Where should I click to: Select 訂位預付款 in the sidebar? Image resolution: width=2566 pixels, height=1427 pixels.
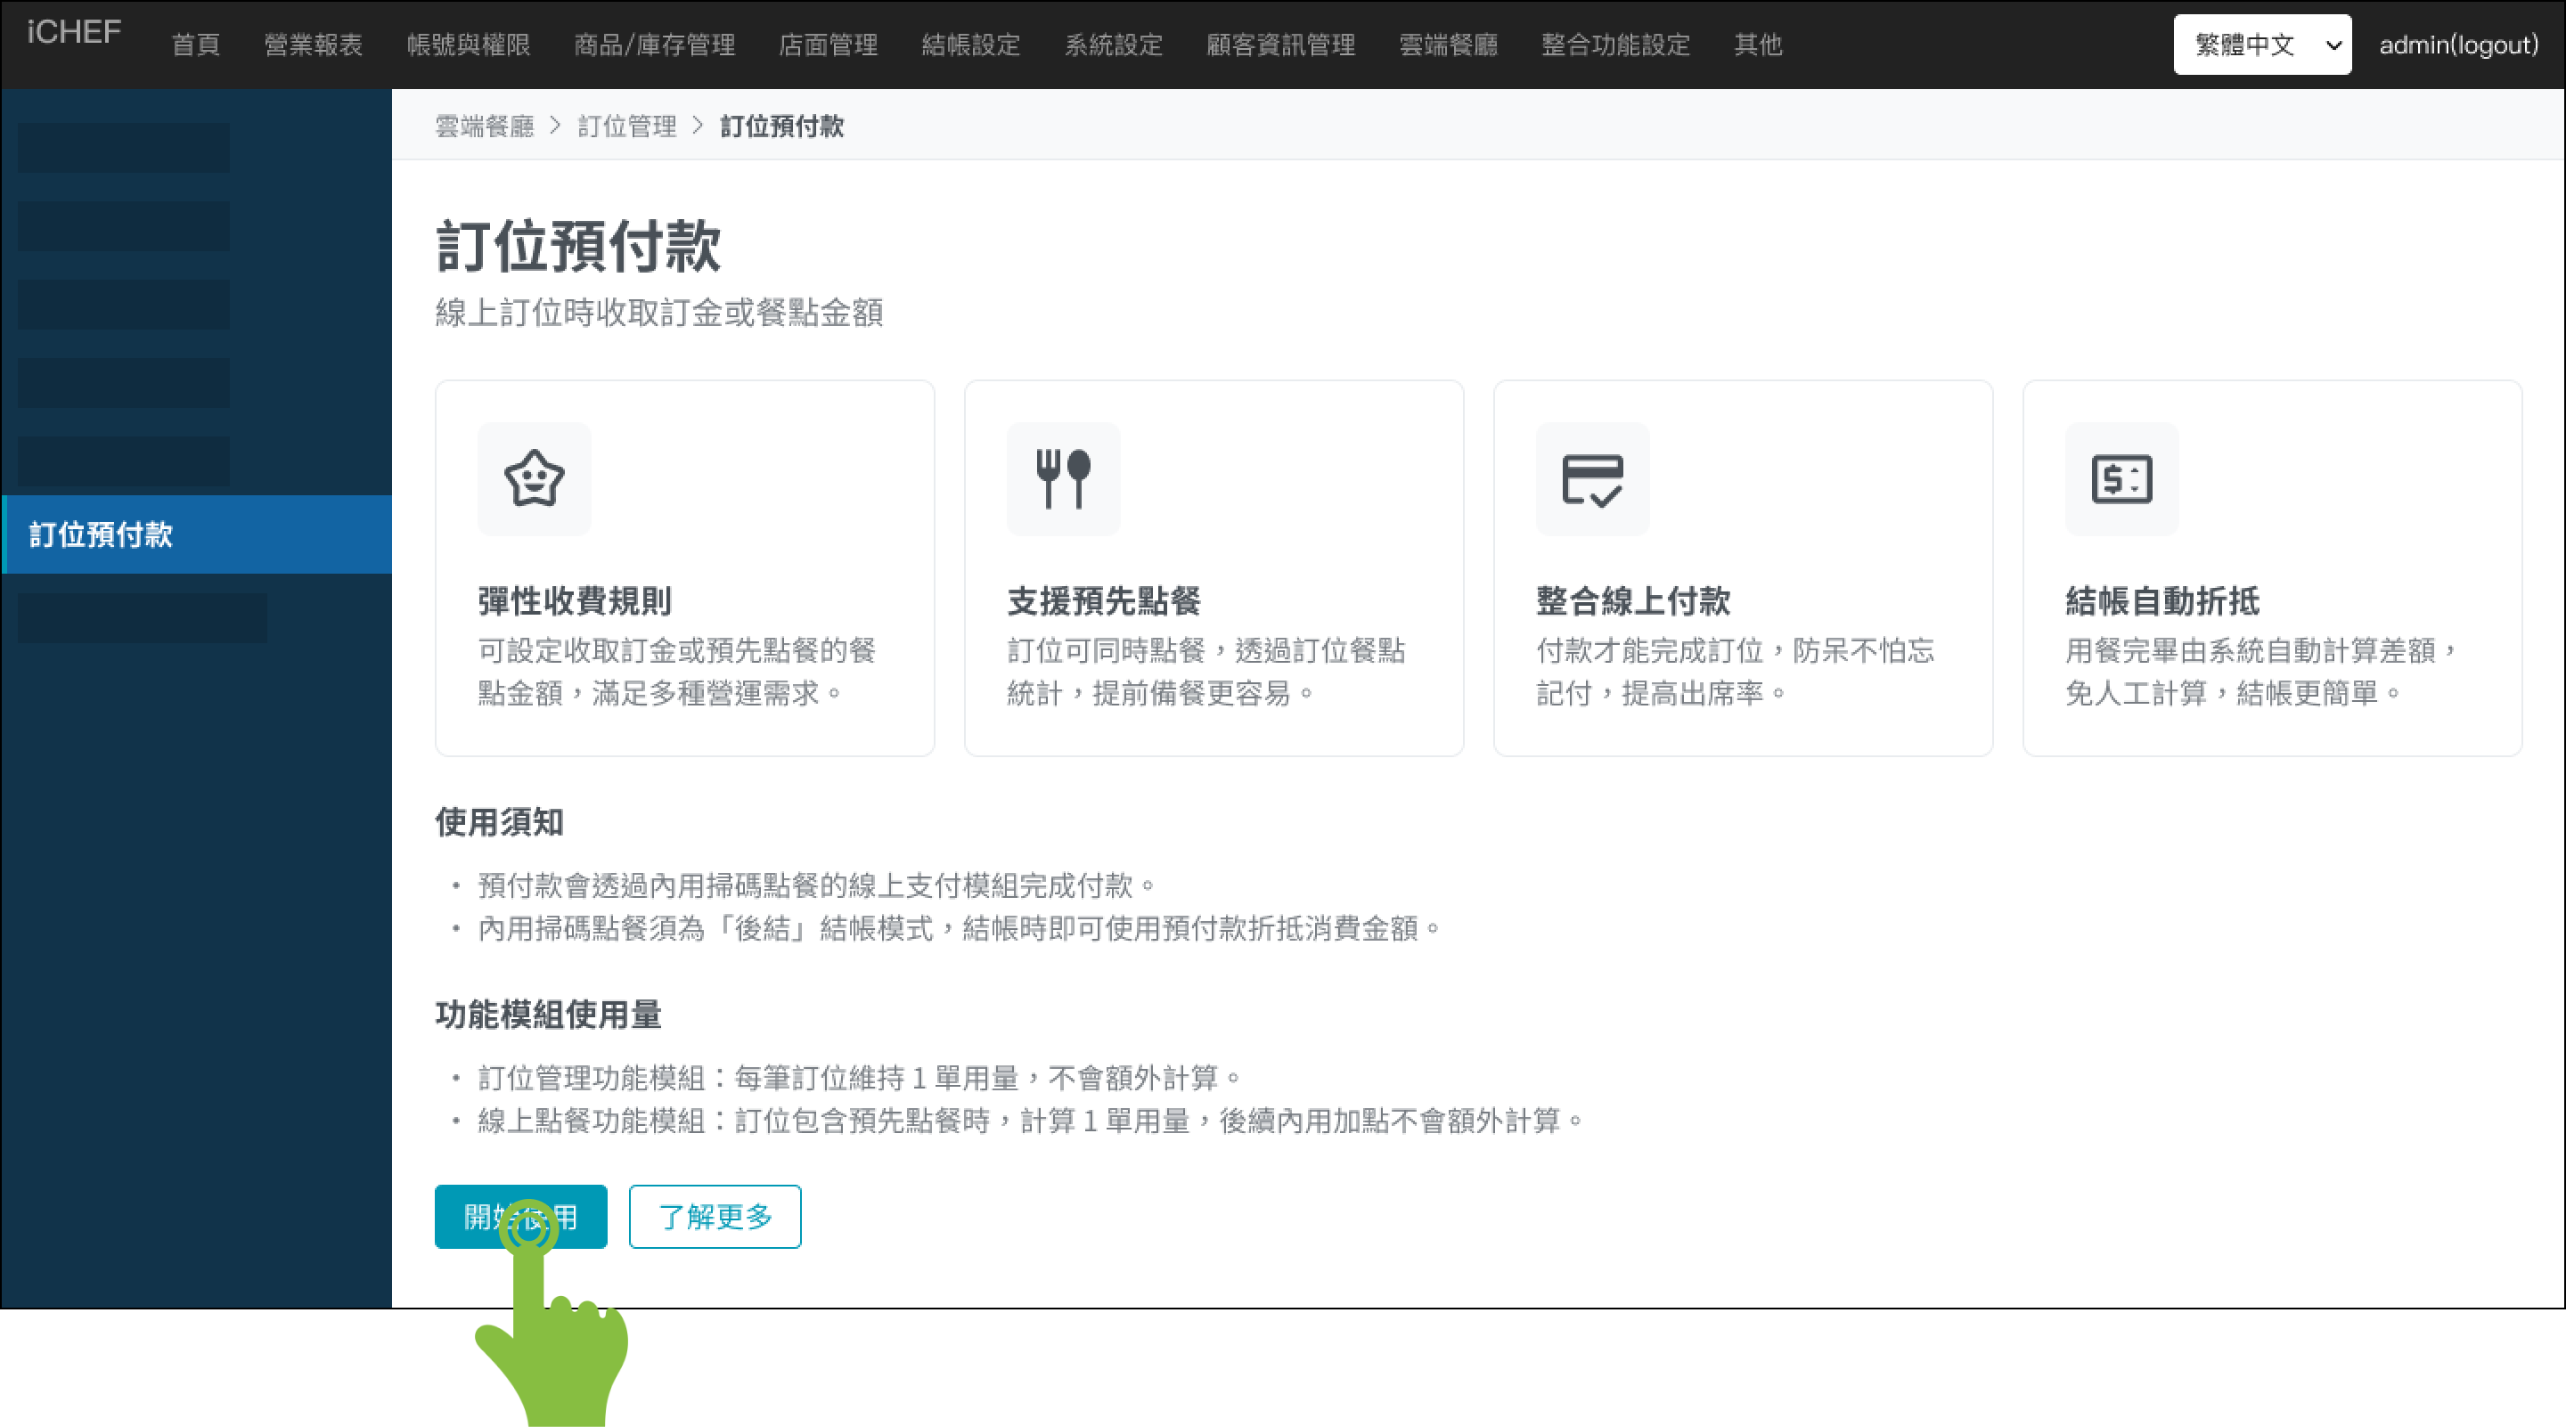click(197, 534)
